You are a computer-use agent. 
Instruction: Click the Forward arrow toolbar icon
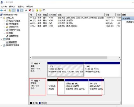click(x=5, y=10)
